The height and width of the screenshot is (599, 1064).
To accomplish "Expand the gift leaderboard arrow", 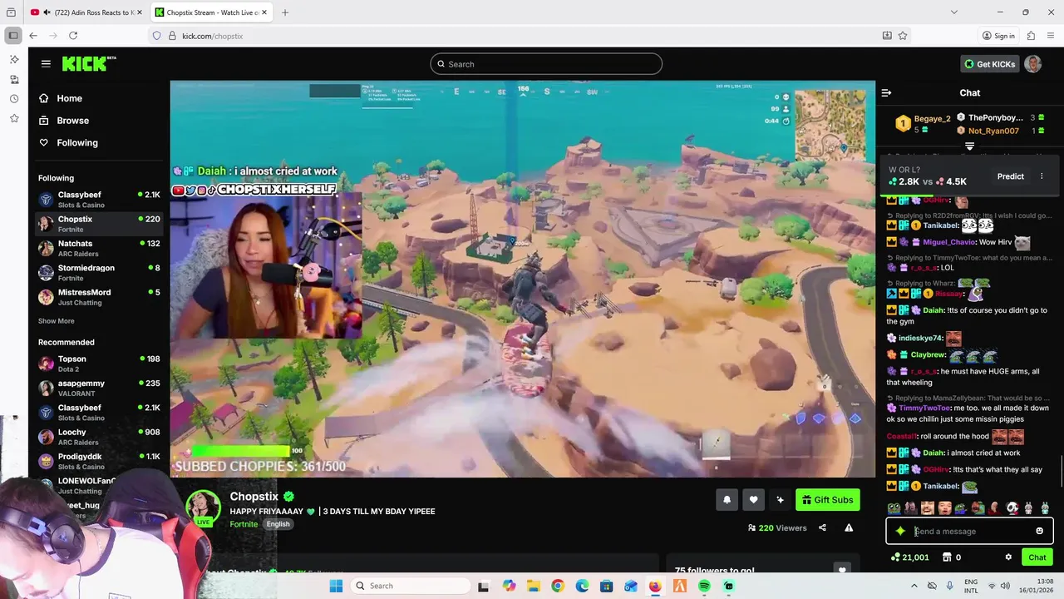I will coord(969,146).
